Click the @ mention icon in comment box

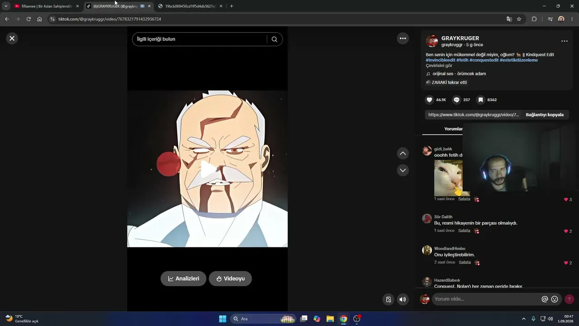pyautogui.click(x=545, y=299)
